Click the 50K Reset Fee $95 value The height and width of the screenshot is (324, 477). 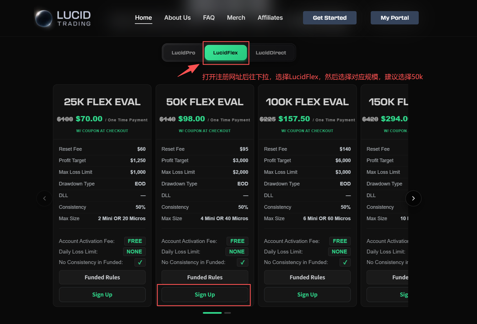(244, 149)
